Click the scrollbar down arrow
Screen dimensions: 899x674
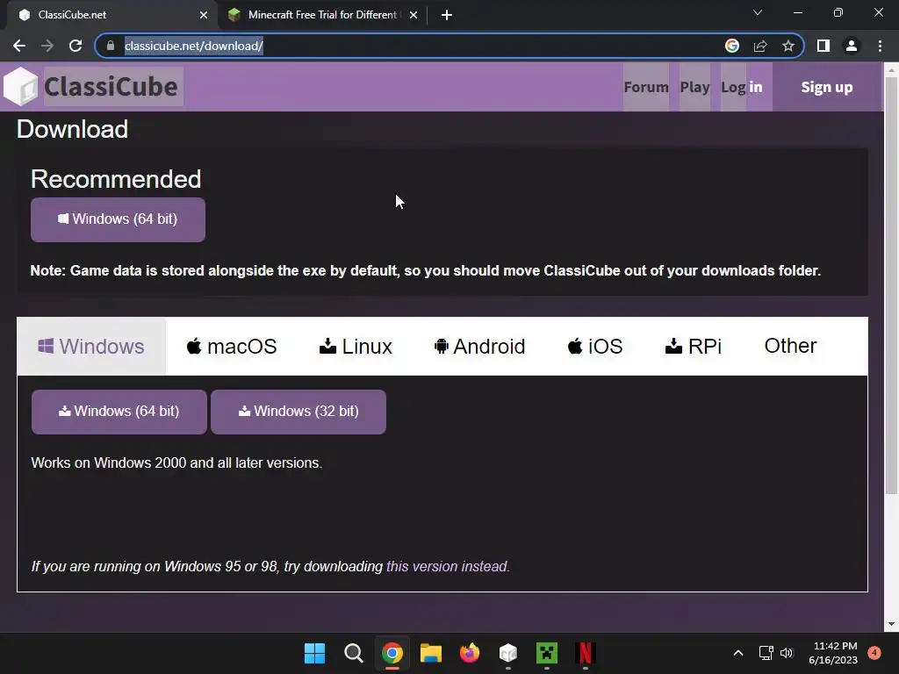click(892, 624)
